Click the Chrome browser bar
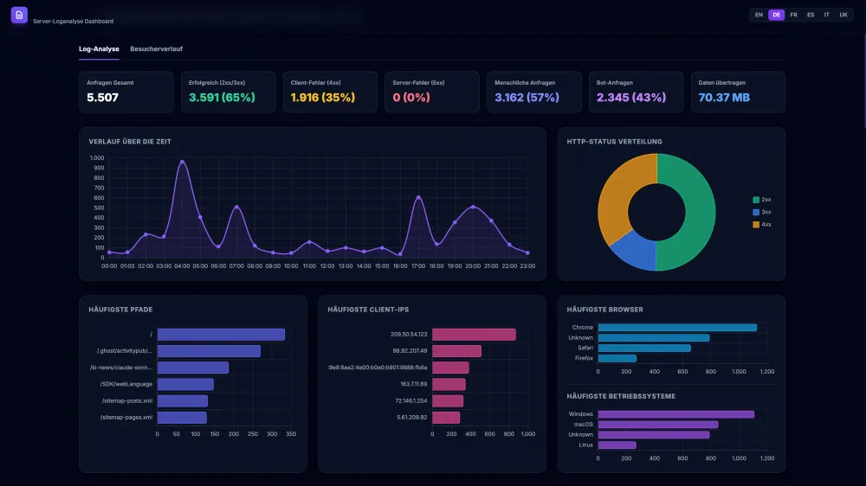The image size is (866, 486). [x=677, y=328]
